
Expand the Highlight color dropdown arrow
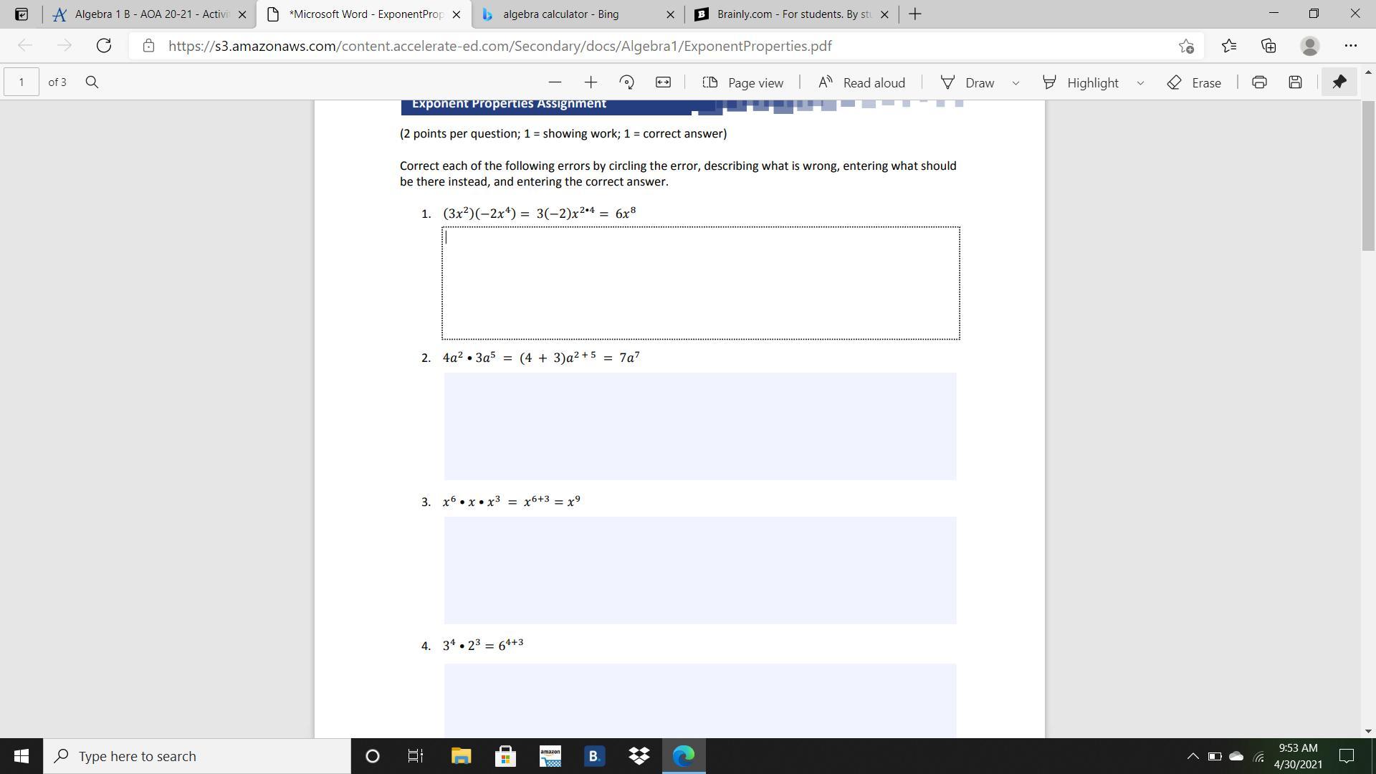1140,83
